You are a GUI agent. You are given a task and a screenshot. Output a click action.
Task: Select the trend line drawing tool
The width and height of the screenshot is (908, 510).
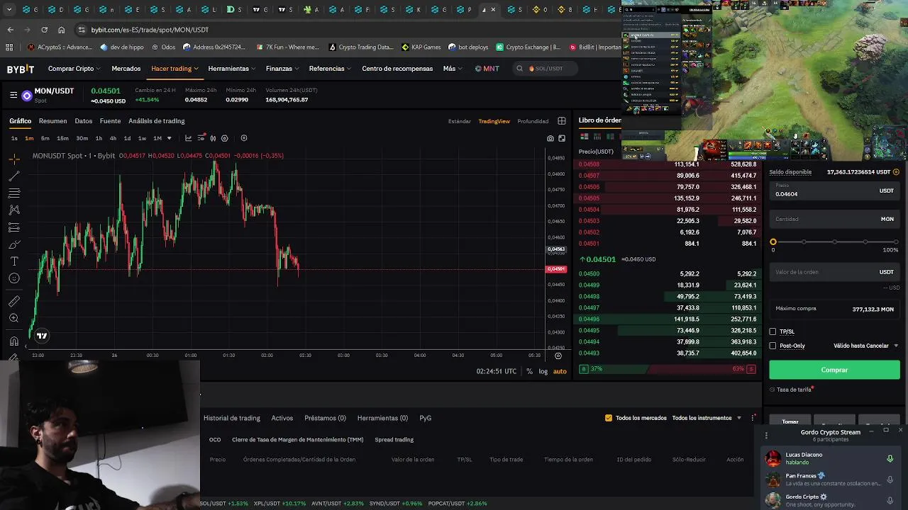14,176
